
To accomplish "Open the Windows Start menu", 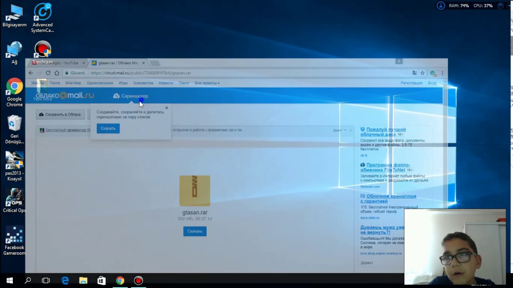I will tap(10, 280).
